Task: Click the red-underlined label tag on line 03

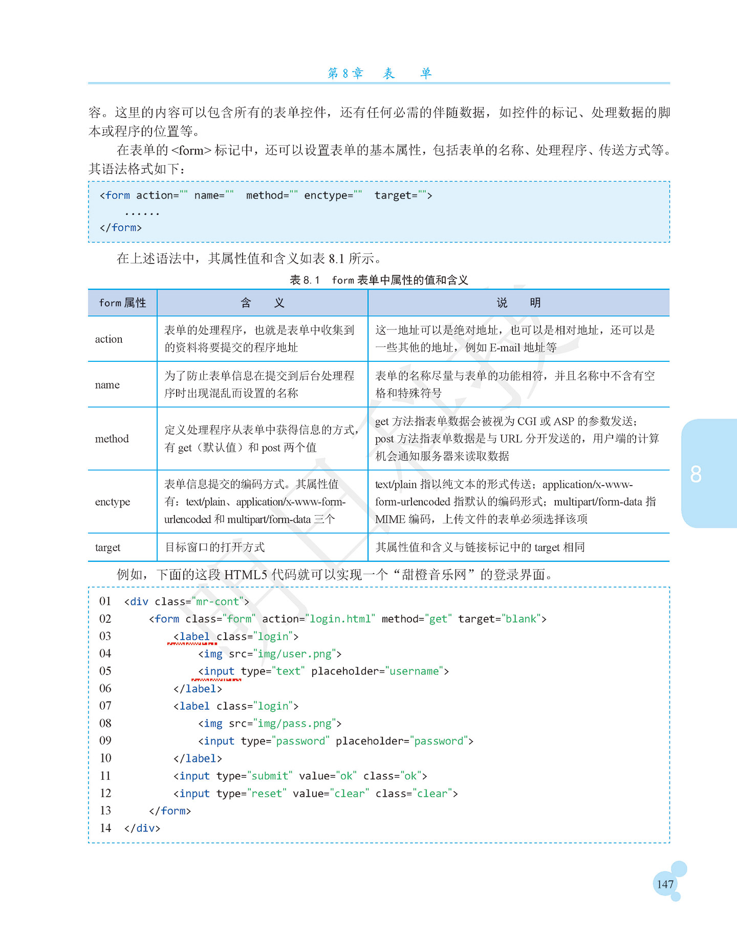Action: (x=191, y=637)
